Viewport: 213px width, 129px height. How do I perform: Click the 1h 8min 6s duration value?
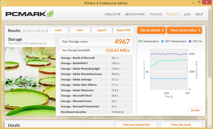point(118,112)
